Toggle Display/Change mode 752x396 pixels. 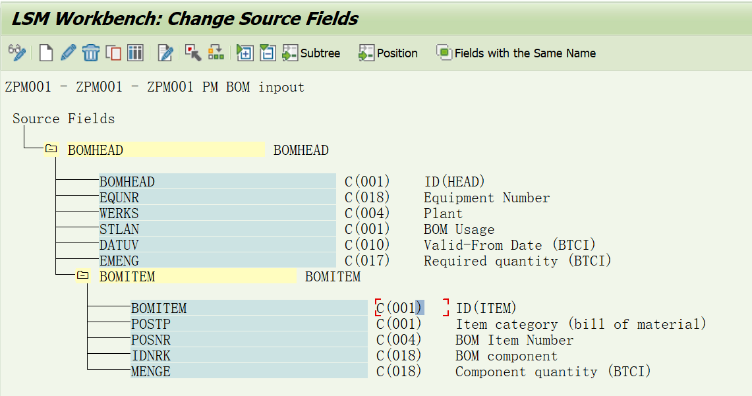tap(16, 53)
